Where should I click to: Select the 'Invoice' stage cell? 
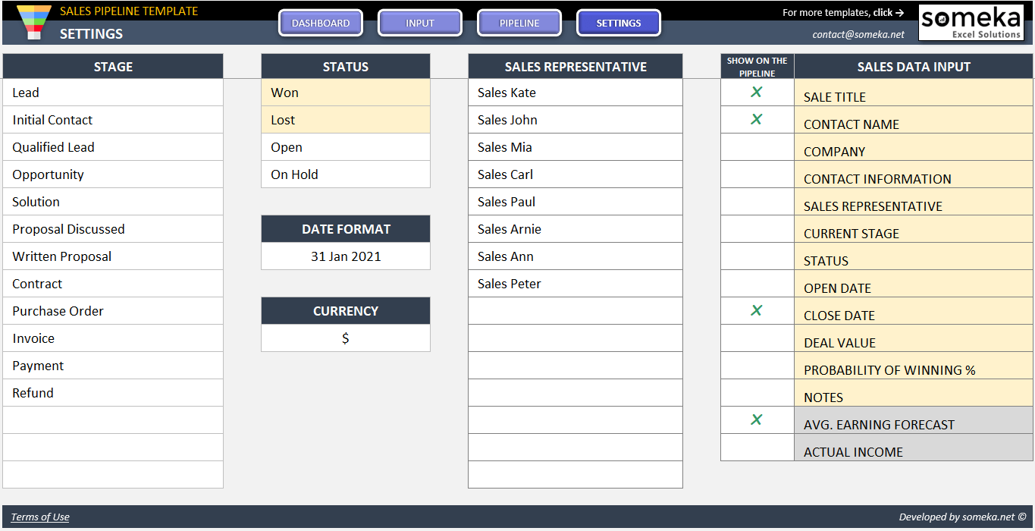113,338
